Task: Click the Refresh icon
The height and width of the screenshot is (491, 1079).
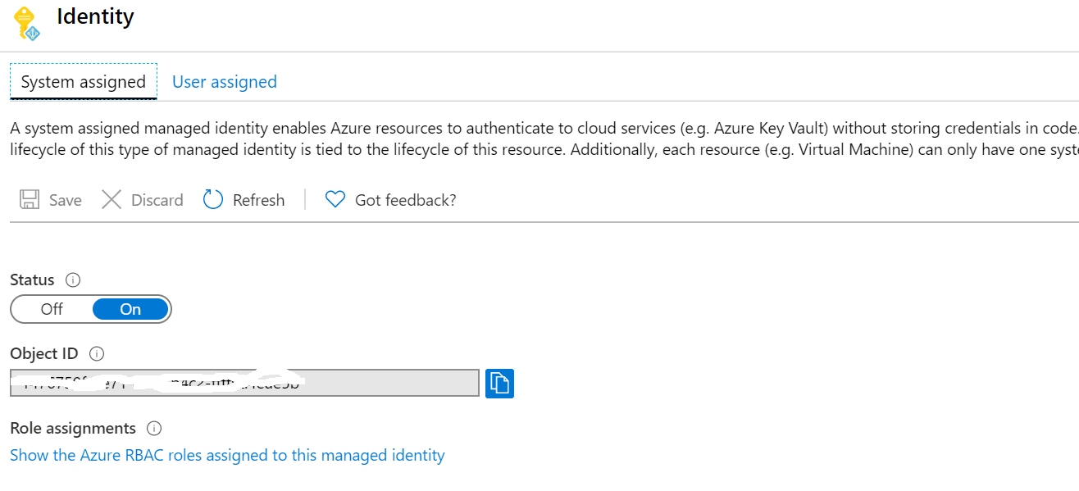Action: point(212,199)
